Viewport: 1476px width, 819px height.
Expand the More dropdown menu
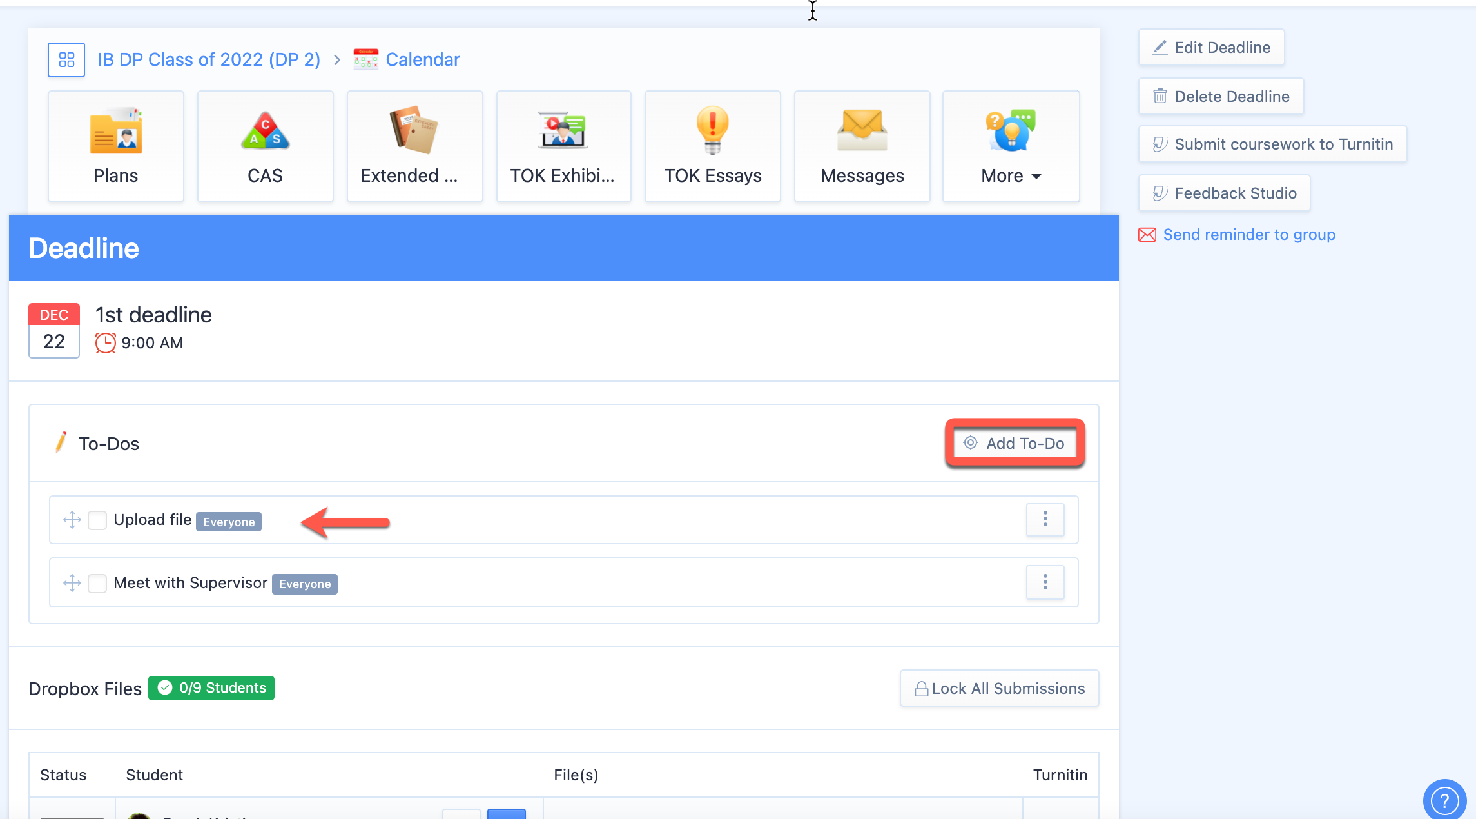tap(1011, 146)
